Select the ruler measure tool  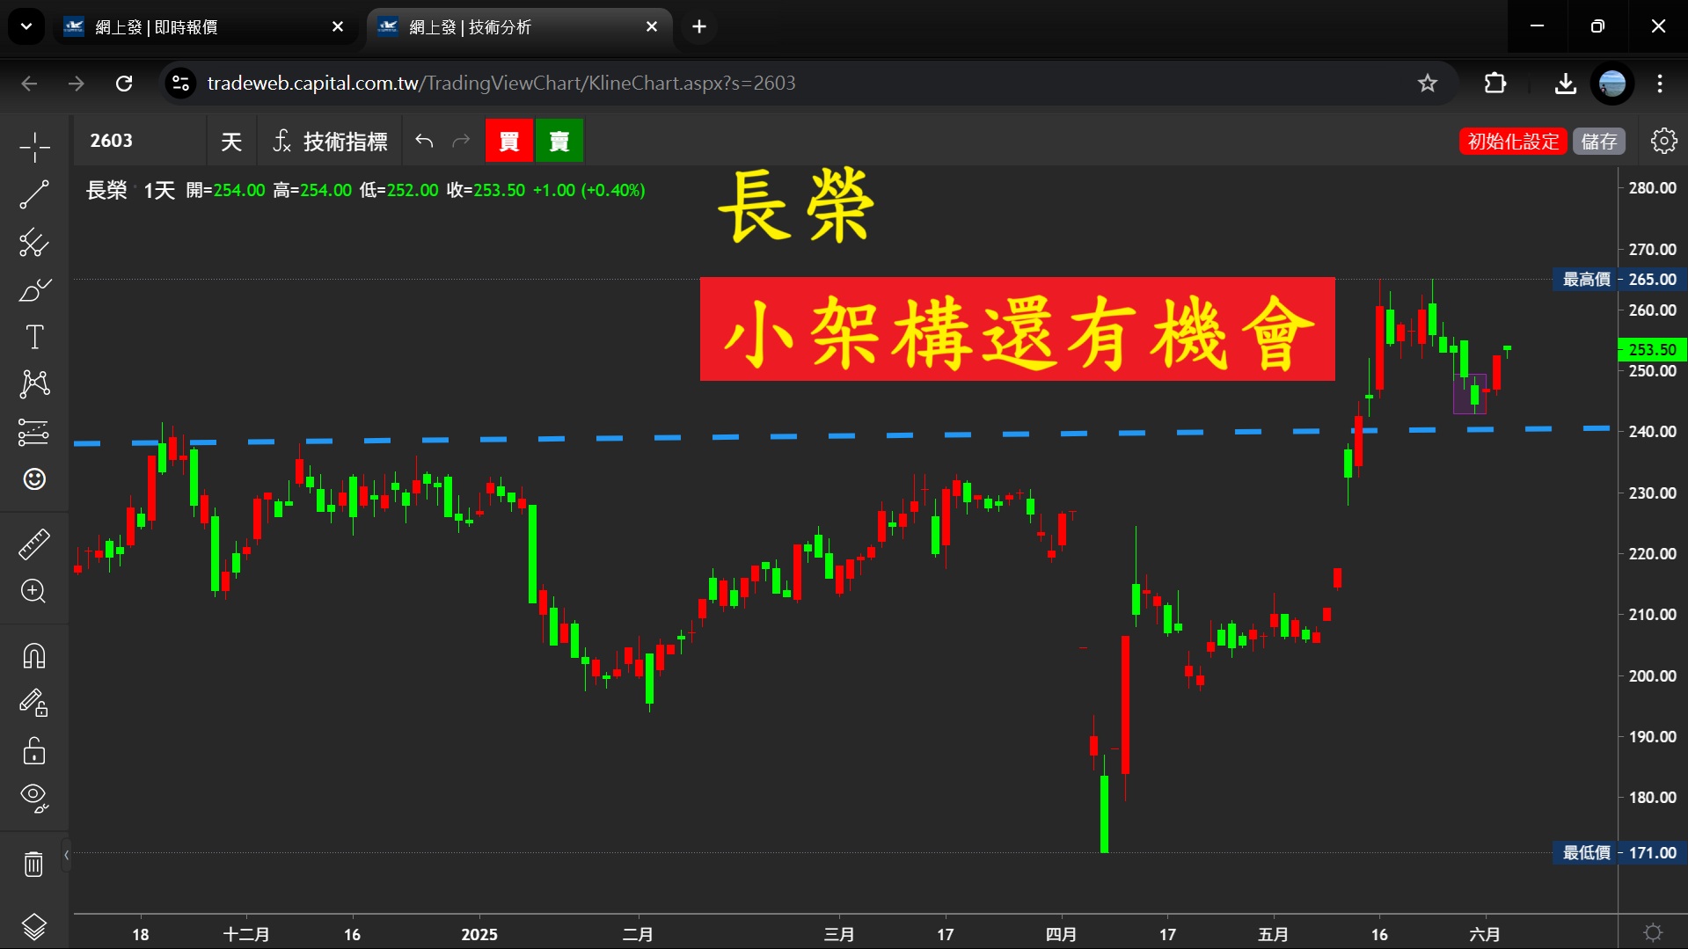click(x=34, y=544)
